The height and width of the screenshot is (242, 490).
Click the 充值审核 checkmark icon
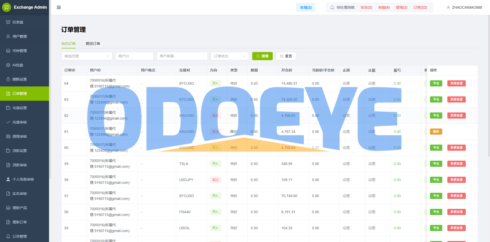coord(8,122)
